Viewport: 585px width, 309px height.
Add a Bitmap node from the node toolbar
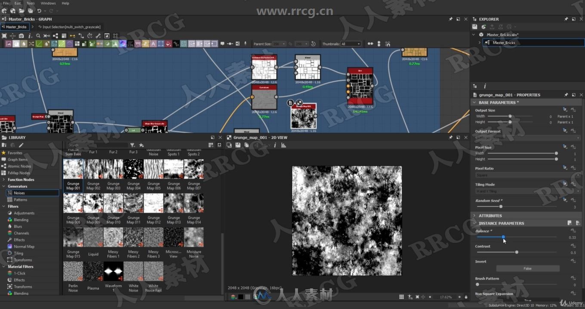[8, 44]
